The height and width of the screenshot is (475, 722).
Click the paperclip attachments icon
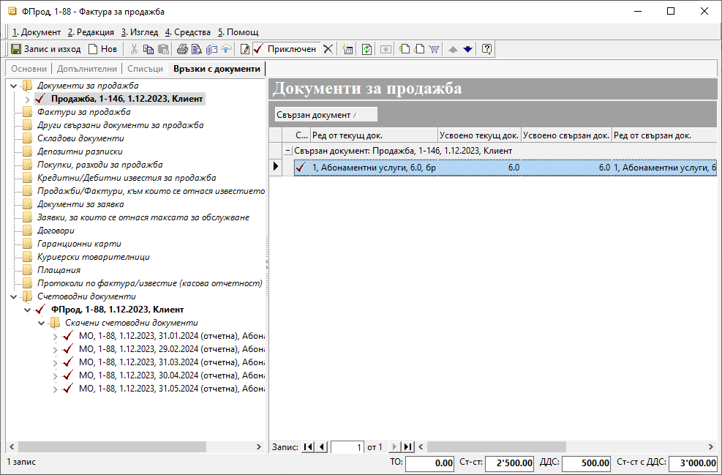coord(211,49)
